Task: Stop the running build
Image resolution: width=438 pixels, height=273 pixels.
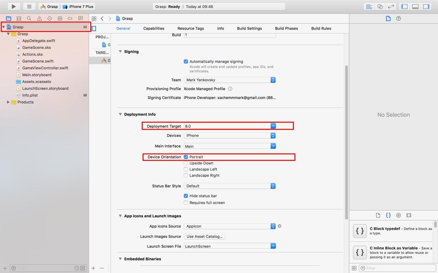Action: (29, 6)
